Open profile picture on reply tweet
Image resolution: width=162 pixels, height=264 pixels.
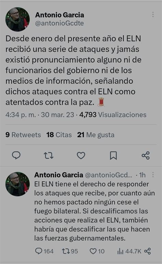point(17,184)
